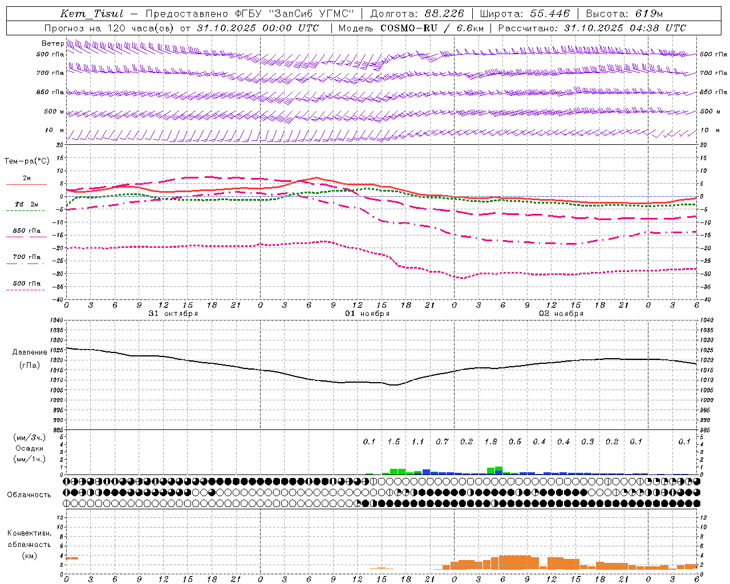Screen dimensions: 730x584
Task: Click the pressure panel title "Давление"
Action: 30,352
